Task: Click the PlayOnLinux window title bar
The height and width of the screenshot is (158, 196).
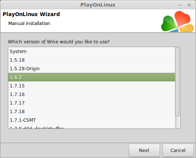Action: [x=98, y=5]
